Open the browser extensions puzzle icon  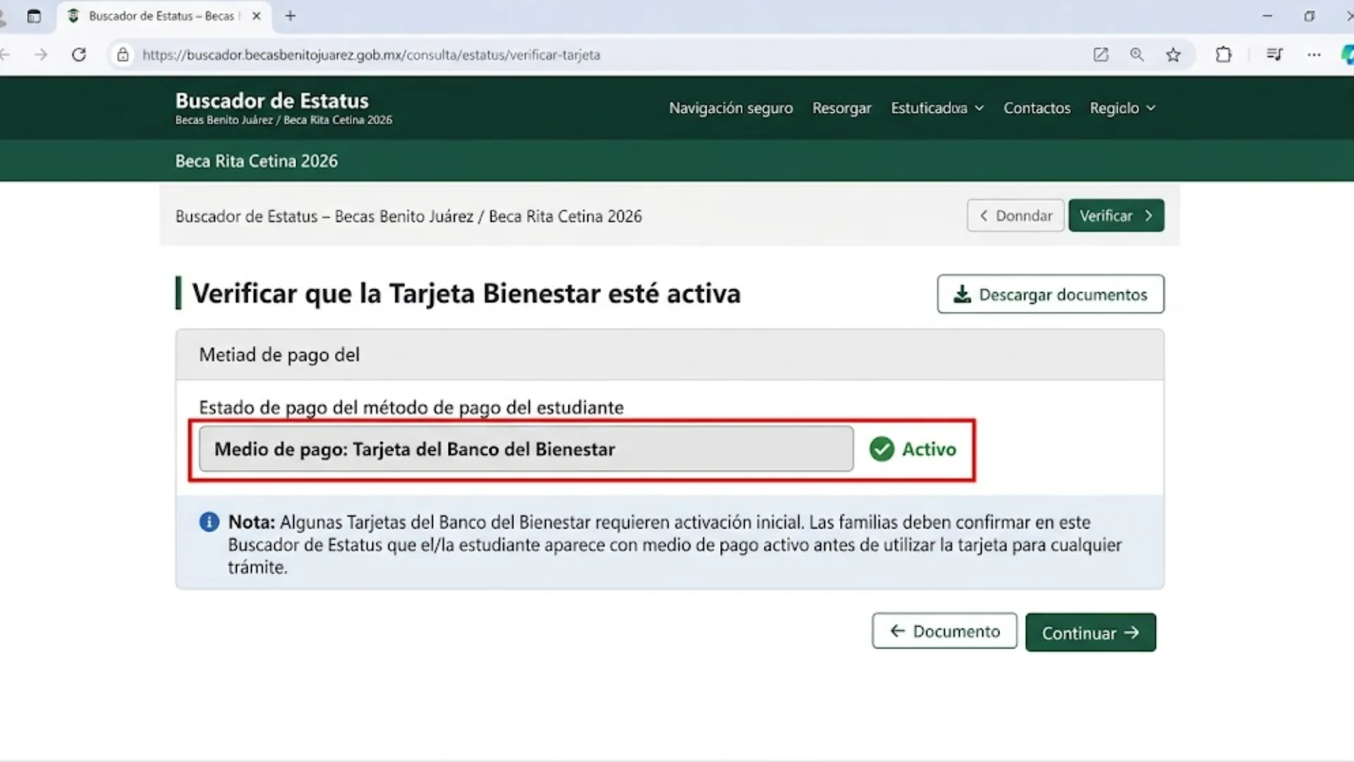(x=1224, y=54)
